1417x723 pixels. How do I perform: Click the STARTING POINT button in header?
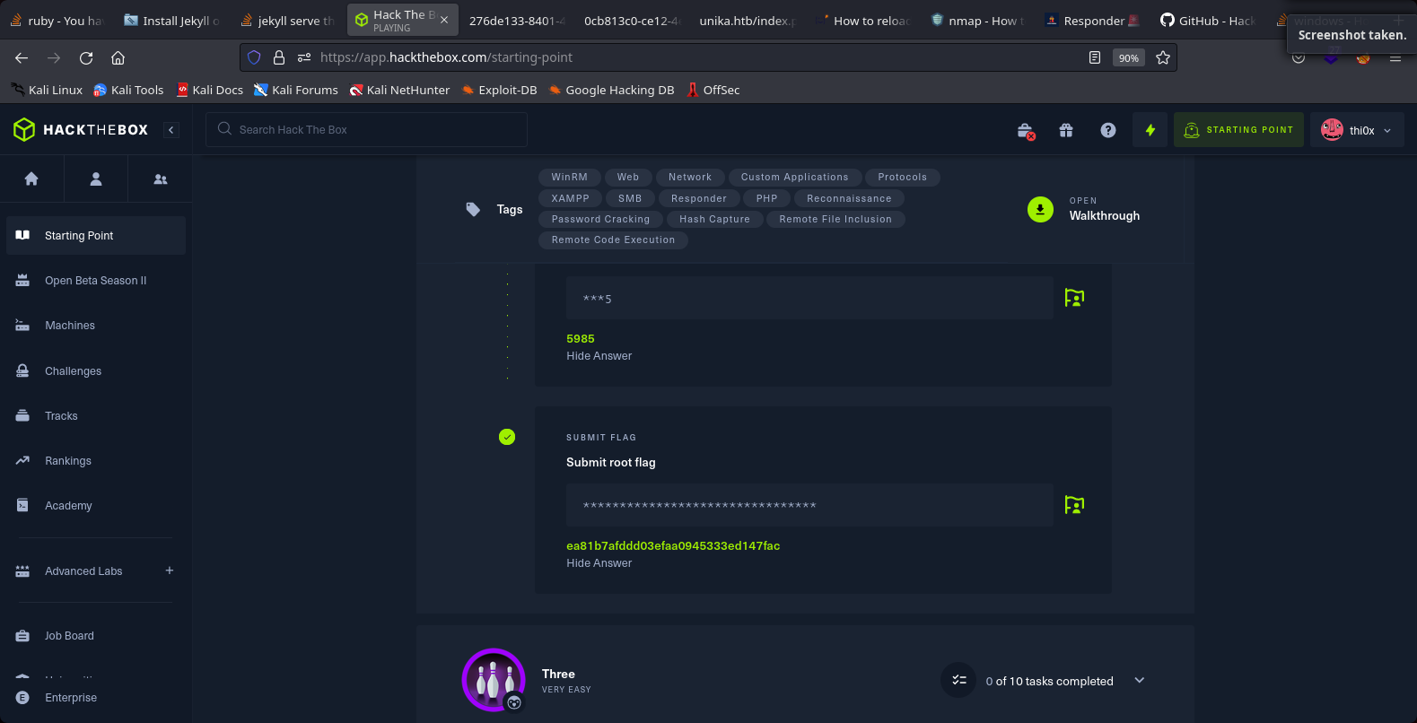[1238, 130]
